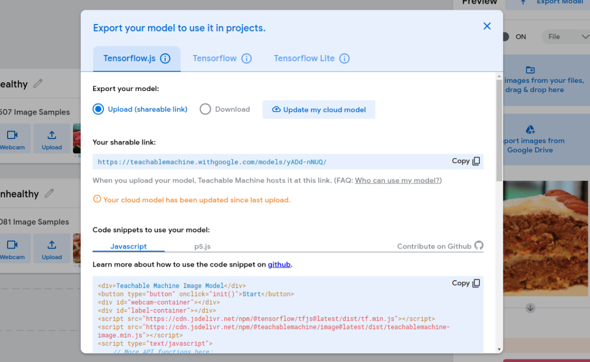Copy the Javascript code snippet
This screenshot has height=362, width=590.
point(466,283)
